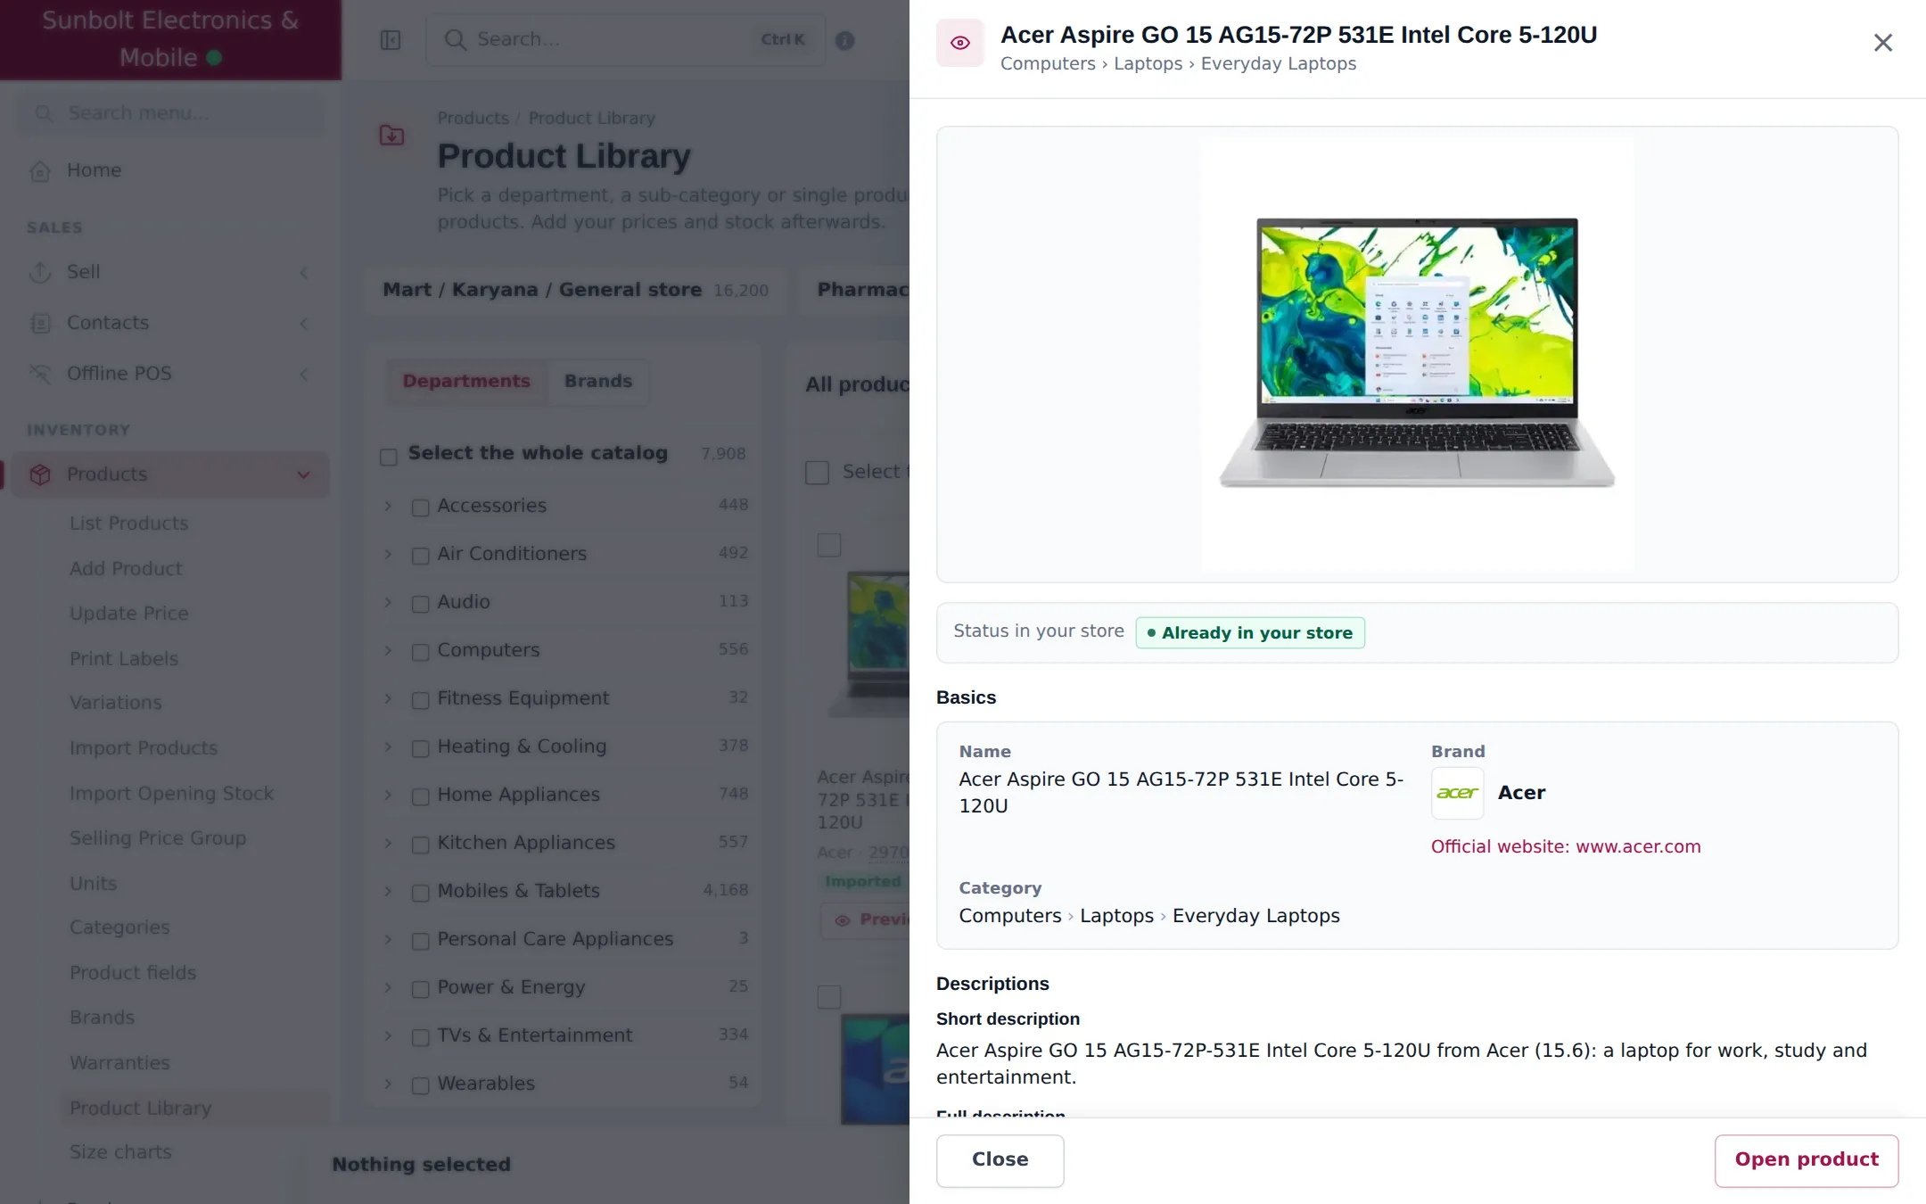Open the official website www.acer.com link
Screen dimensions: 1926x1204
pos(1566,846)
